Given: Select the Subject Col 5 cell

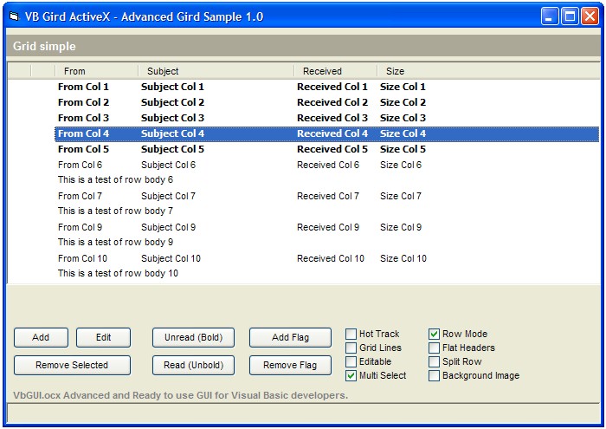Looking at the screenshot, I should [x=172, y=149].
